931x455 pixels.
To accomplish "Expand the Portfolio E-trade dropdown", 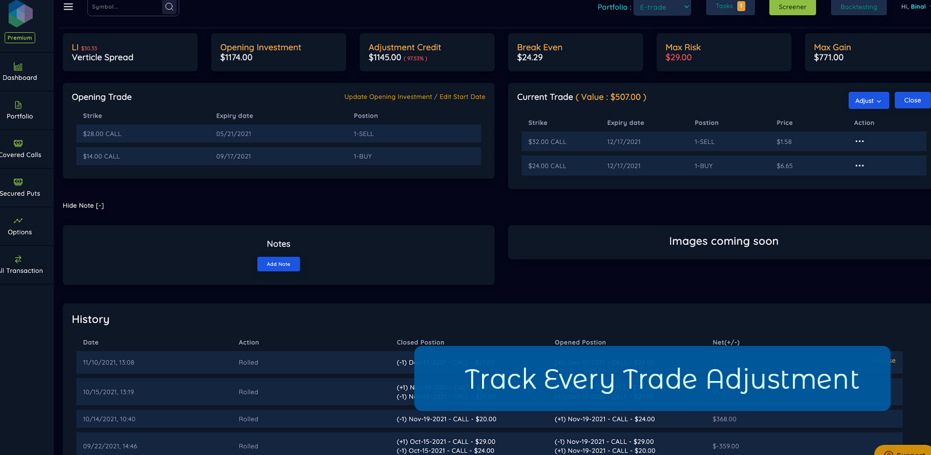I will tap(662, 7).
